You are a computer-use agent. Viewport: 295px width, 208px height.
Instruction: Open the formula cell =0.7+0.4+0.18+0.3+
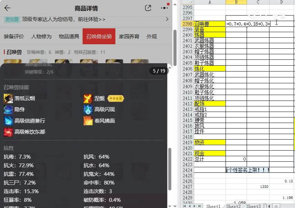pyautogui.click(x=248, y=24)
